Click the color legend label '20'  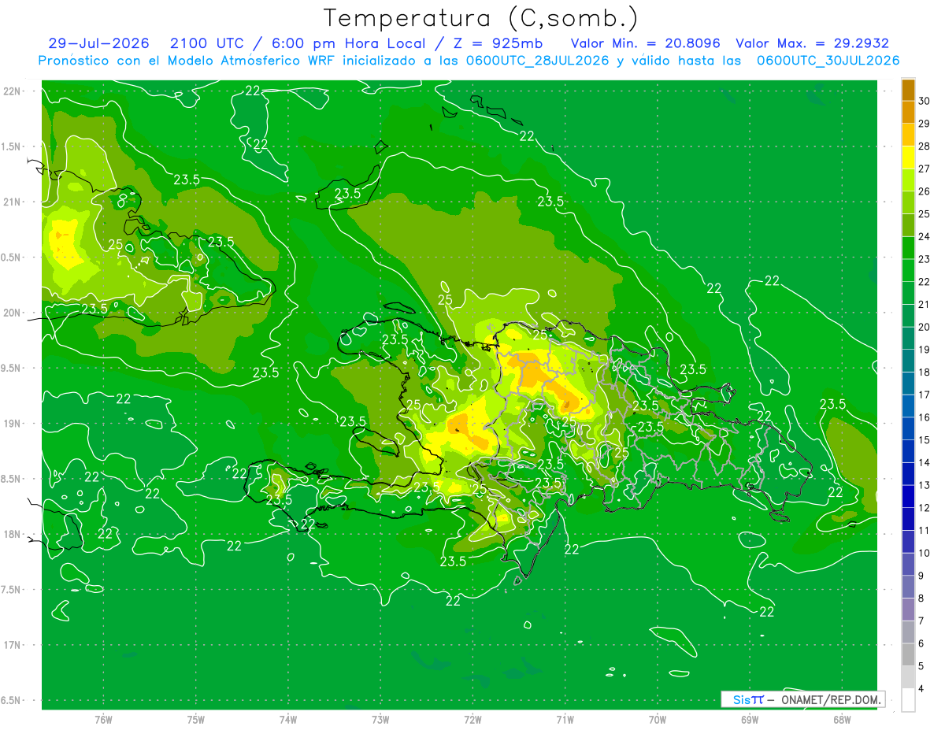coord(925,328)
